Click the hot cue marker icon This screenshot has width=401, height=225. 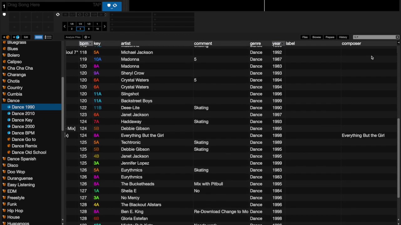pyautogui.click(x=4, y=14)
